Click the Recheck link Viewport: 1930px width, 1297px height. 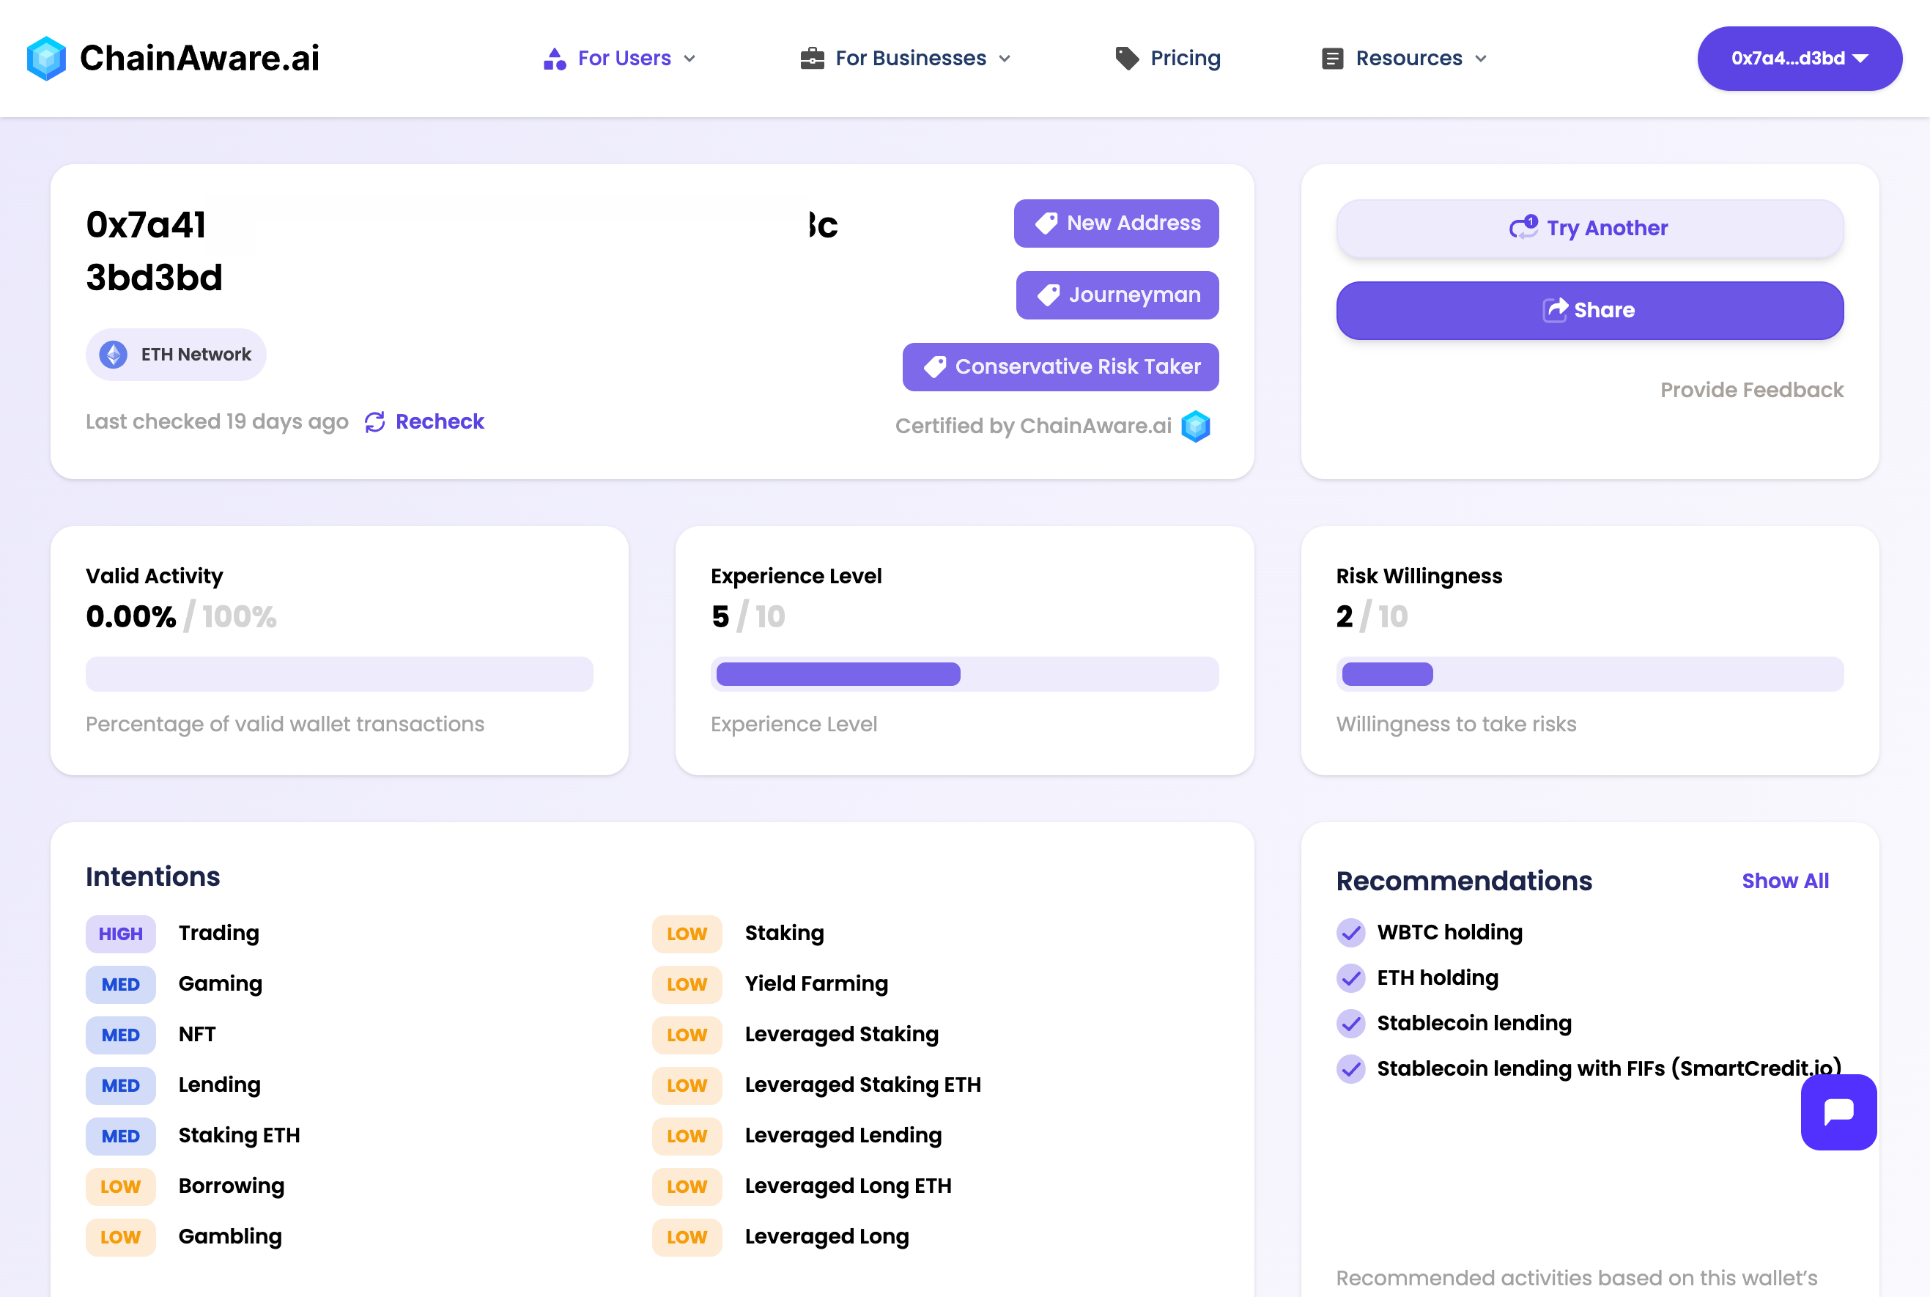pos(424,422)
